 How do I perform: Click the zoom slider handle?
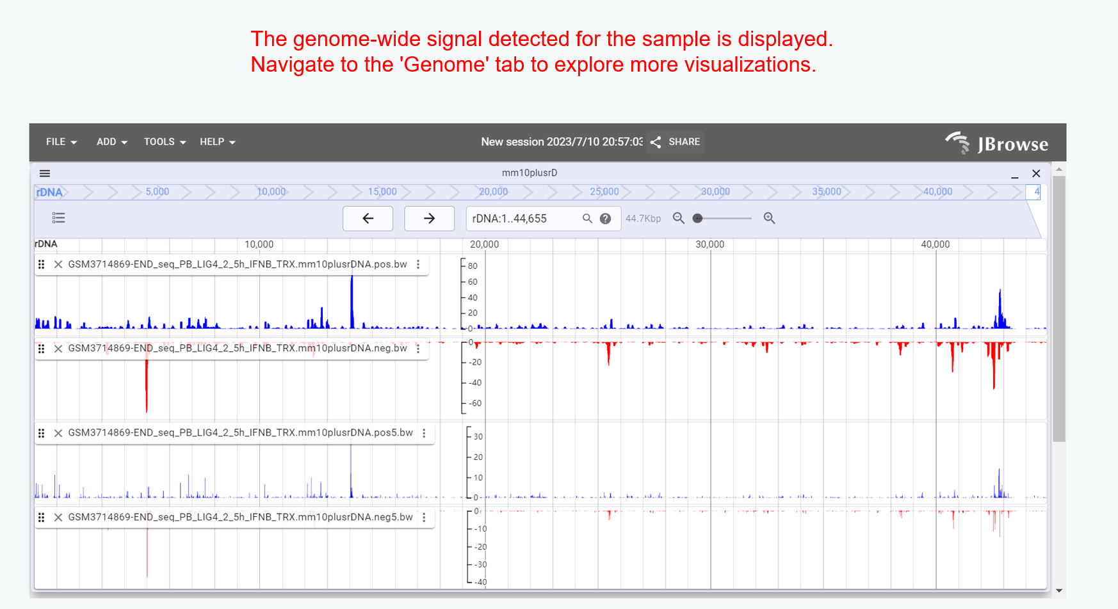pyautogui.click(x=698, y=218)
